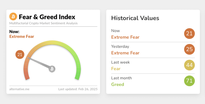Click the orange 21 gauge badge
Viewport: 205px width, 104px height.
(x=20, y=54)
